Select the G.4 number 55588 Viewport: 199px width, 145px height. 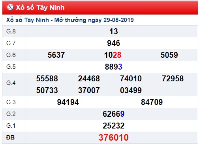tap(47, 79)
